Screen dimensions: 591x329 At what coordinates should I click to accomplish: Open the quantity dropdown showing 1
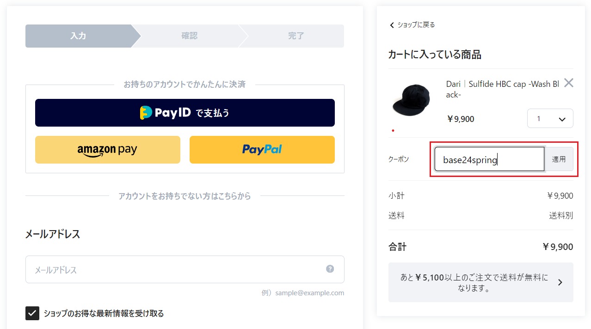point(550,118)
